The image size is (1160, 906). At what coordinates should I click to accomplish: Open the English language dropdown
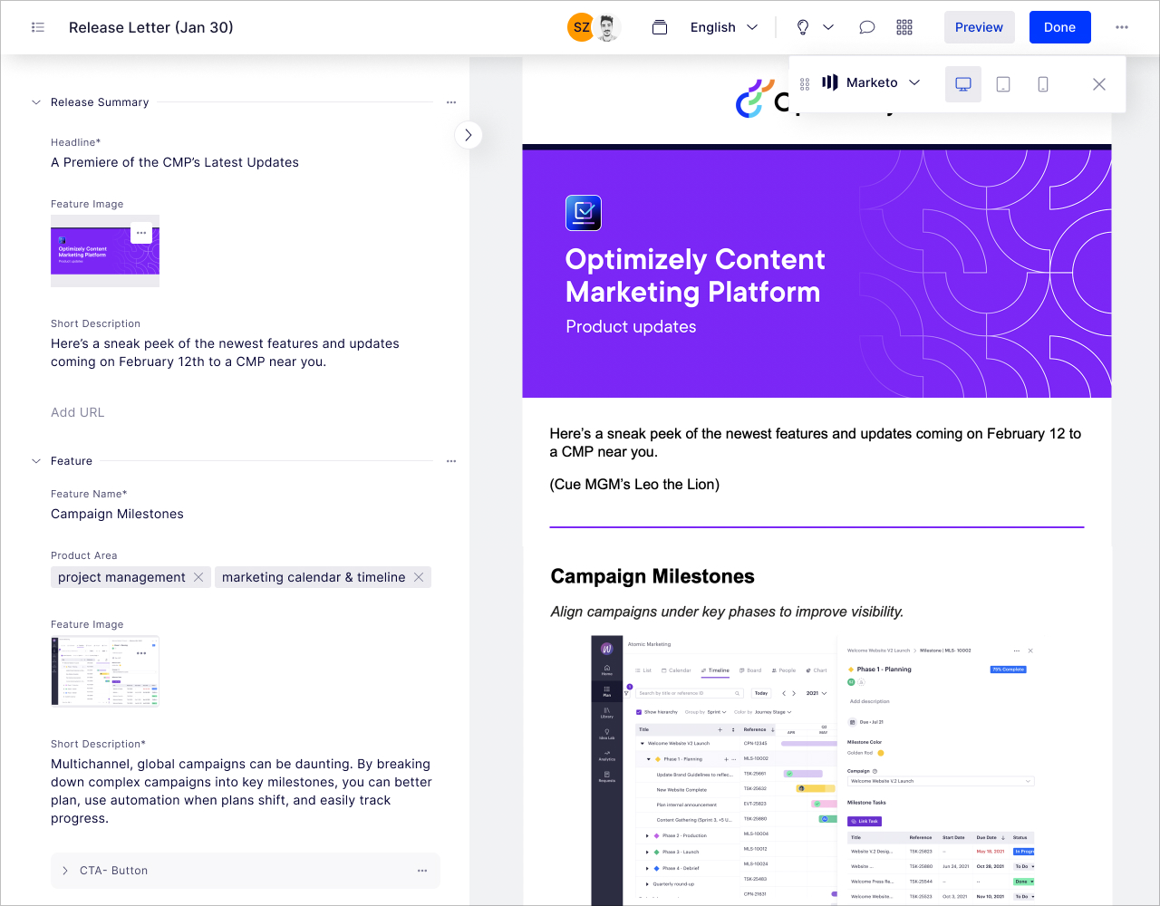(x=722, y=27)
